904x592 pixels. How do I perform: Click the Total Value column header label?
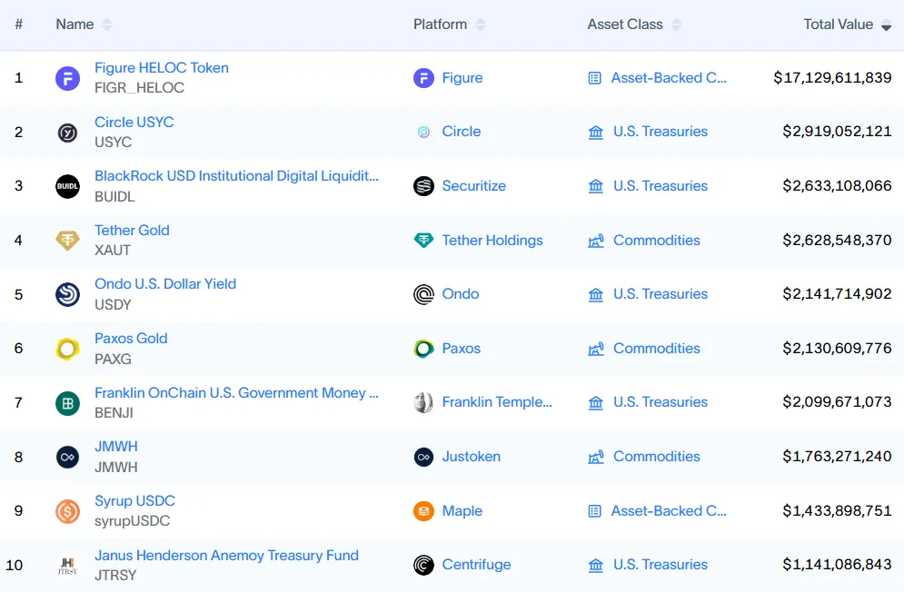coord(839,25)
